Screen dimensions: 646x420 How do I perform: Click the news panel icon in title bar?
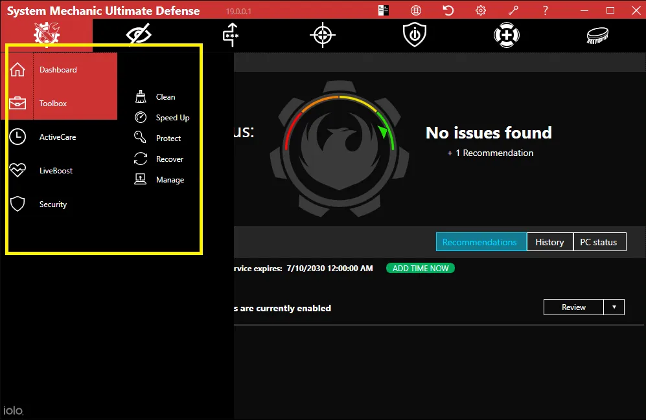click(x=383, y=10)
